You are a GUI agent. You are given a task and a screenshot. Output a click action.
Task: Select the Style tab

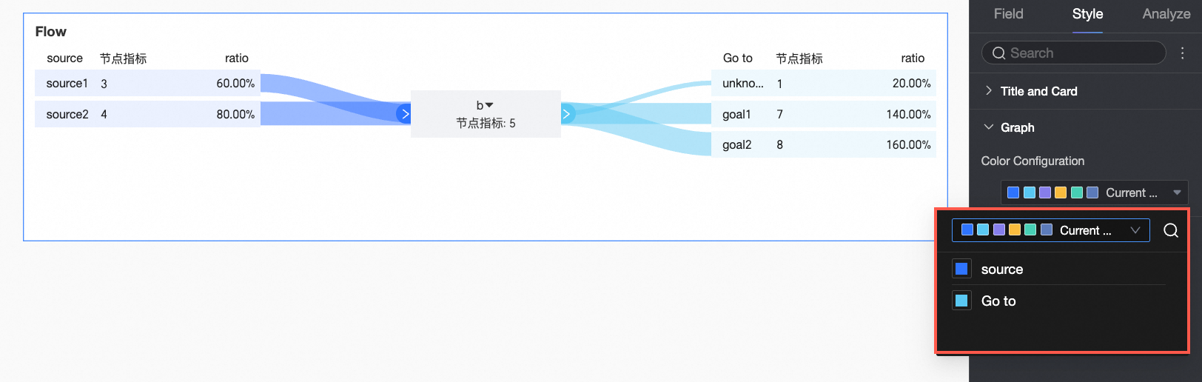point(1087,14)
